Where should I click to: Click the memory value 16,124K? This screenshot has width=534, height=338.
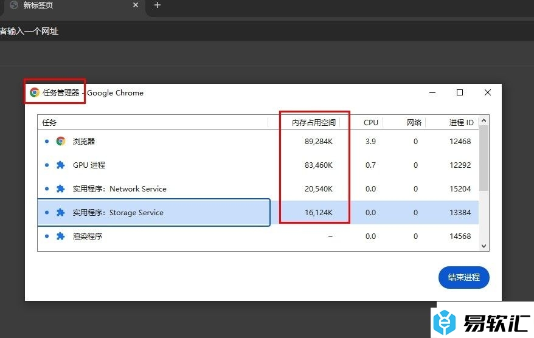pos(319,212)
